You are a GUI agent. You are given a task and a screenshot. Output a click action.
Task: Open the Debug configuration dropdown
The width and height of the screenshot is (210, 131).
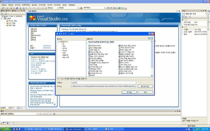pyautogui.click(x=58, y=8)
